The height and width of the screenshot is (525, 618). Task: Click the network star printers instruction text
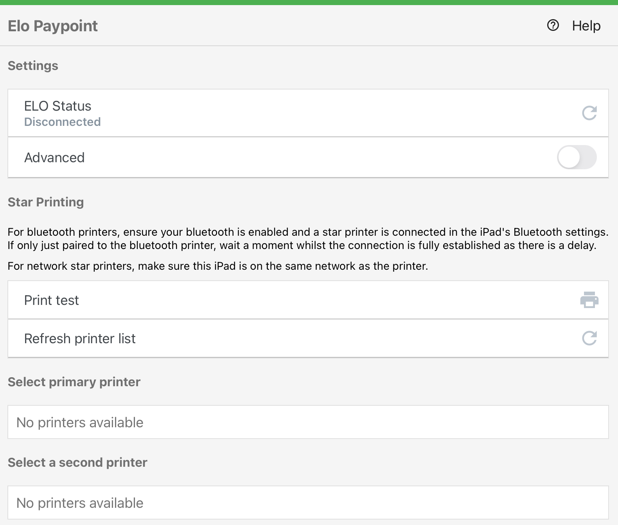[x=218, y=266]
